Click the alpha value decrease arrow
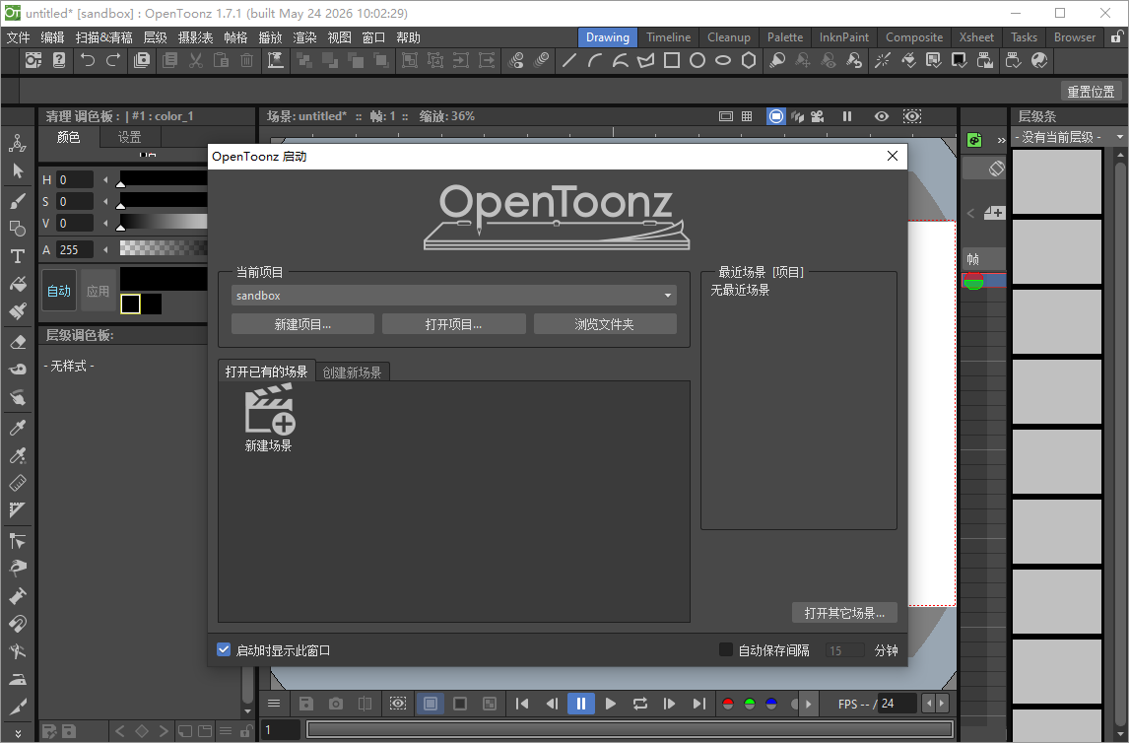1129x743 pixels. [105, 250]
